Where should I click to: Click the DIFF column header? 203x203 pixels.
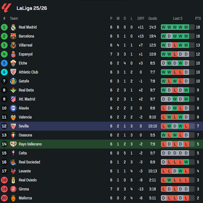click(141, 18)
